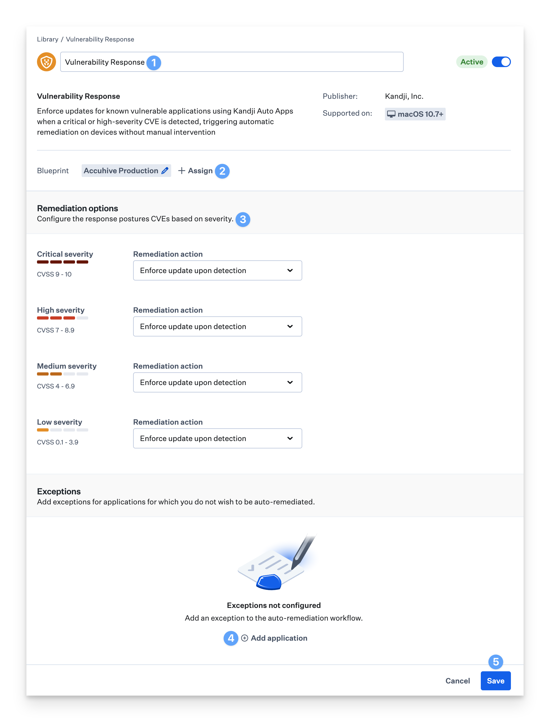Click the circled plus Add application icon
550x722 pixels.
pos(245,638)
